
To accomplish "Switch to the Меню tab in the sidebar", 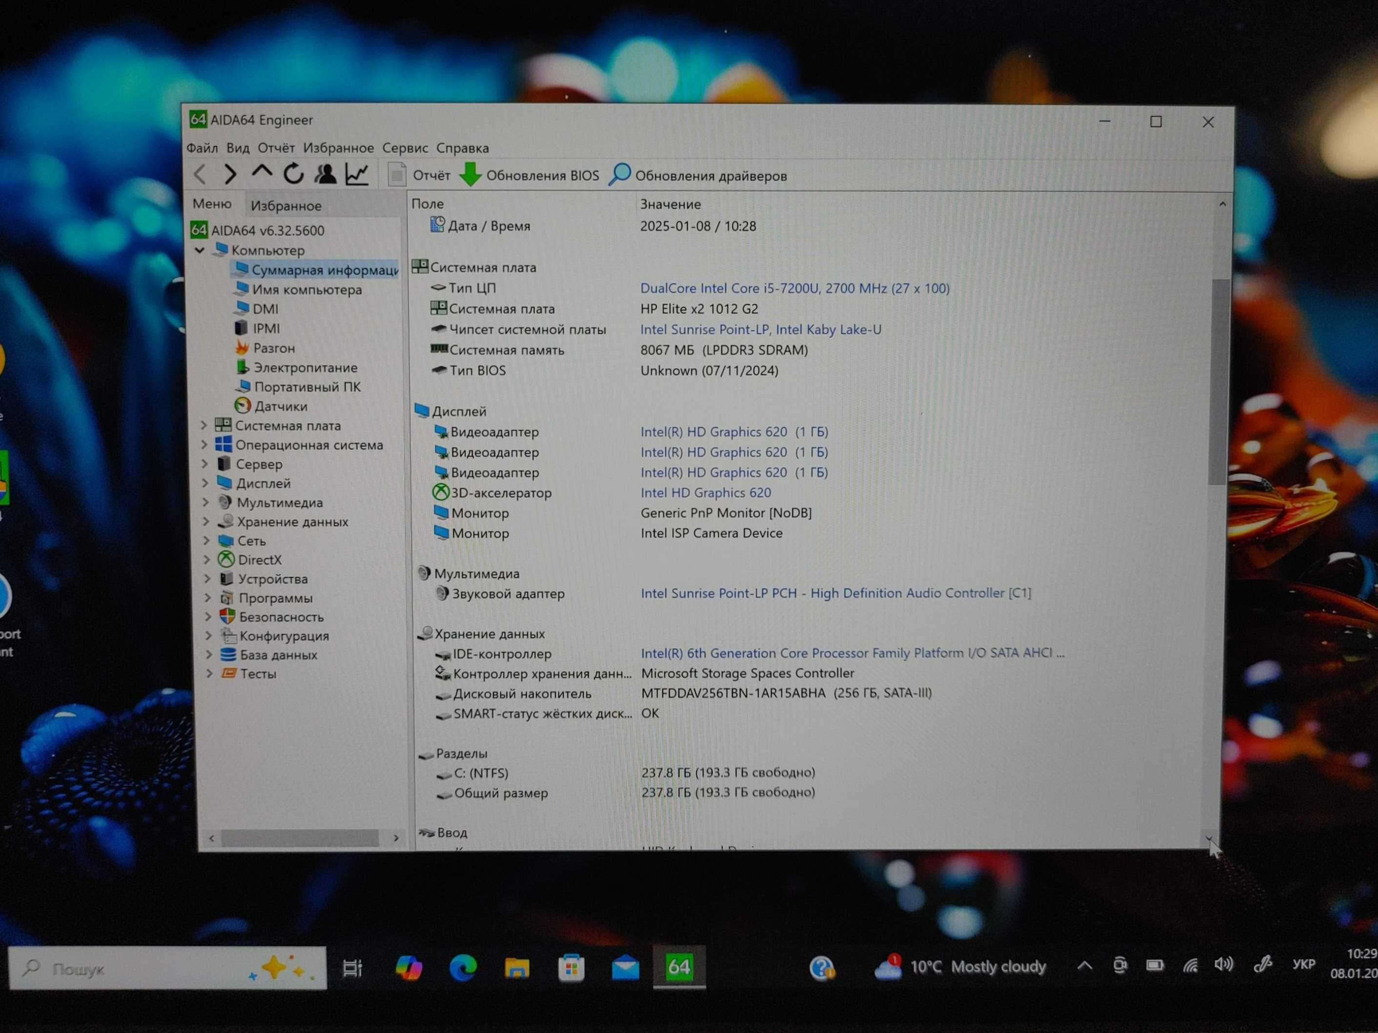I will (212, 203).
